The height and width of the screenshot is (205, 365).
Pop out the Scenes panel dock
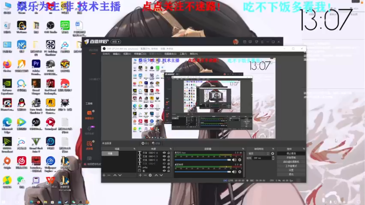134,149
